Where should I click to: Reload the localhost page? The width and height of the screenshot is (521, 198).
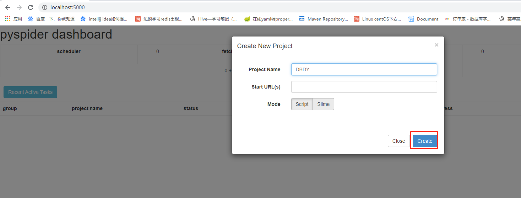(31, 7)
